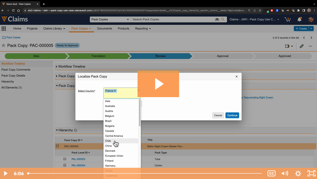Open the Claims Library menu
This screenshot has width=317, height=179.
[x=54, y=29]
